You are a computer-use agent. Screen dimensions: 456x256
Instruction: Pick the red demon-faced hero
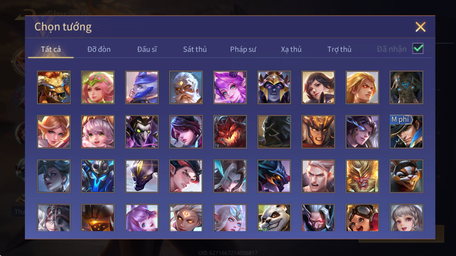coord(230,132)
